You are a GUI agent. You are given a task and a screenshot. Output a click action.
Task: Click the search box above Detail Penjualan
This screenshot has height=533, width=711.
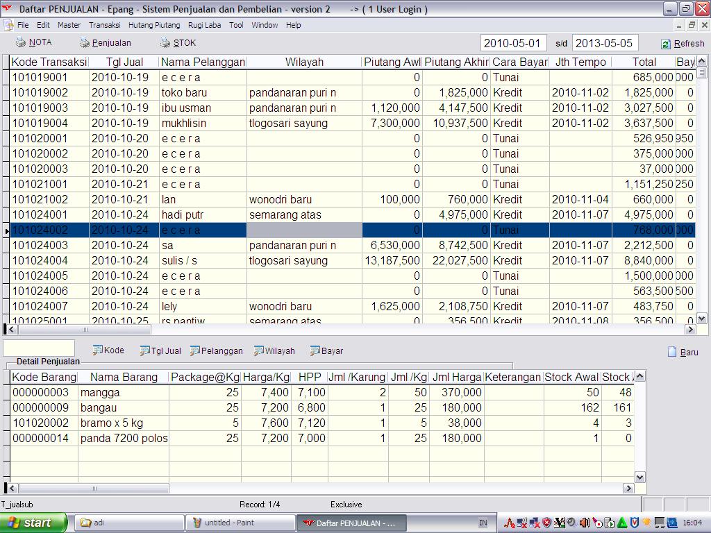(39, 348)
